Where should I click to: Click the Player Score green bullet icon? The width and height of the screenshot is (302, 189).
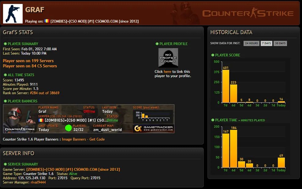213,55
